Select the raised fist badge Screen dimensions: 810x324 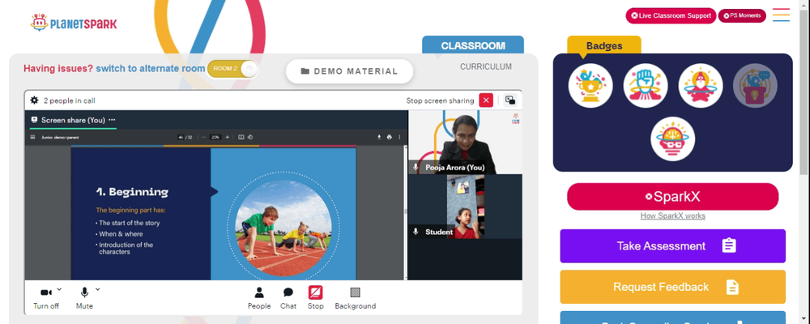[x=646, y=86]
